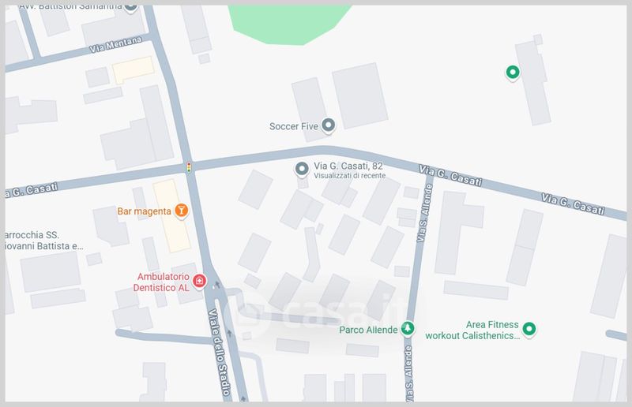The image size is (632, 407).
Task: Click the Ambulatorio Dentistico AL label
Action: click(x=162, y=282)
